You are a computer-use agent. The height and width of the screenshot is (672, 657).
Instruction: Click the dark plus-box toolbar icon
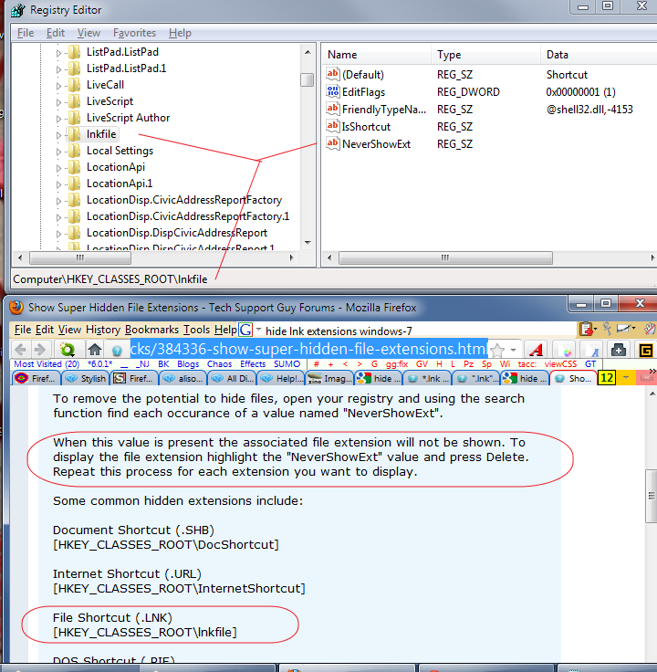618,350
